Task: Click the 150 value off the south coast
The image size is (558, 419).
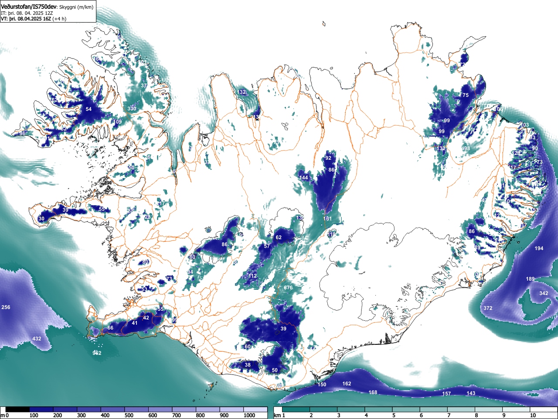Action: click(x=322, y=385)
